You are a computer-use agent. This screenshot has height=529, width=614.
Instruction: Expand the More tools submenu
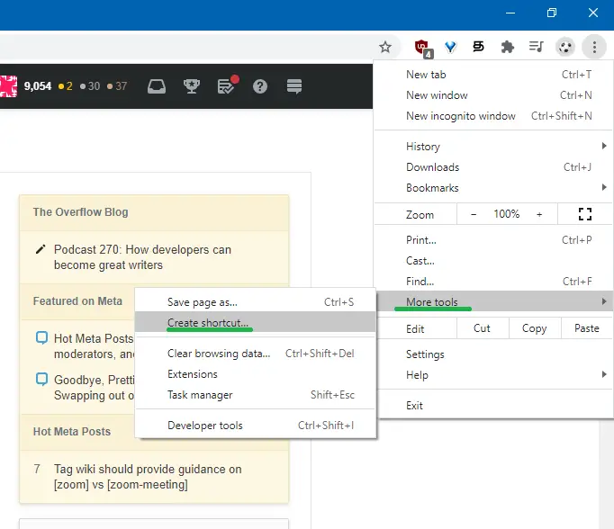coord(493,301)
